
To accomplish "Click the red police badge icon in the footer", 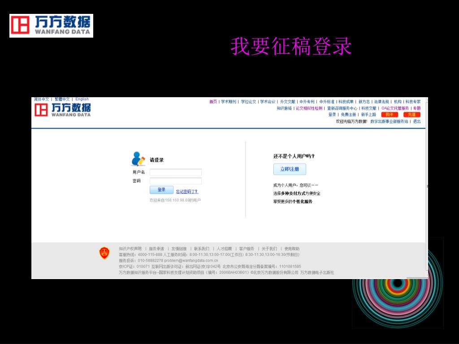I will [104, 253].
